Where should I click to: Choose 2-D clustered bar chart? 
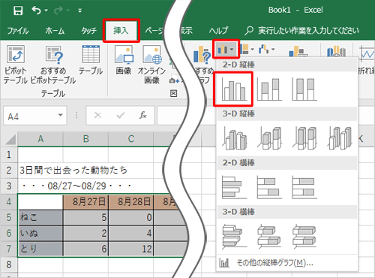[235, 187]
